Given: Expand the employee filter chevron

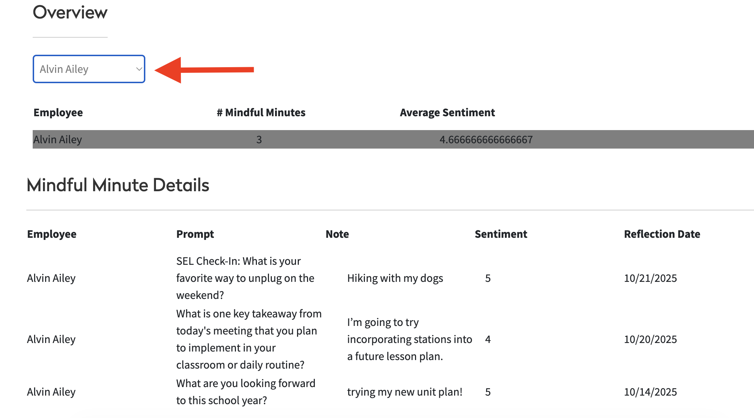Looking at the screenshot, I should click(138, 69).
